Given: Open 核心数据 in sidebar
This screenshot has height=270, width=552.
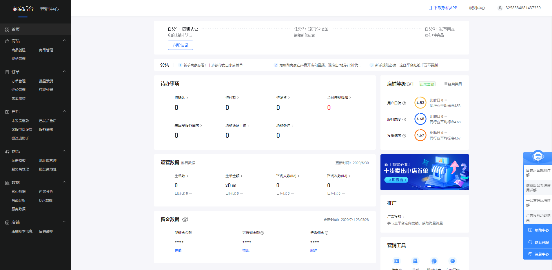Looking at the screenshot, I should 19,192.
